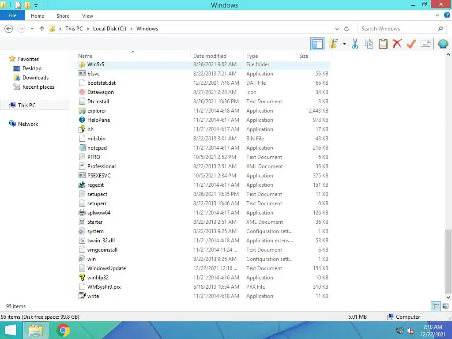Switch to details view in status bar
The height and width of the screenshot is (339, 452).
click(436, 306)
